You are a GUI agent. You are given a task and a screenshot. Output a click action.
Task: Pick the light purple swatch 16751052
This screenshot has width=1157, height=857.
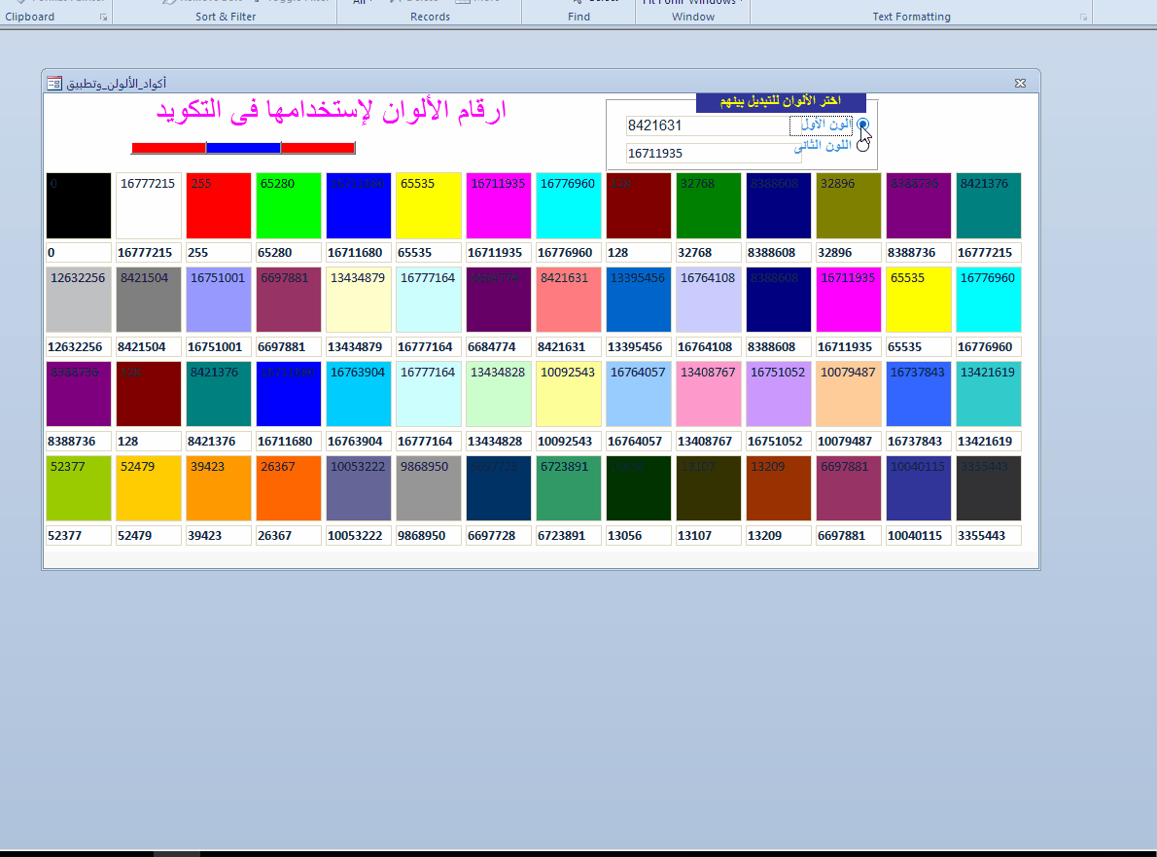pyautogui.click(x=779, y=394)
